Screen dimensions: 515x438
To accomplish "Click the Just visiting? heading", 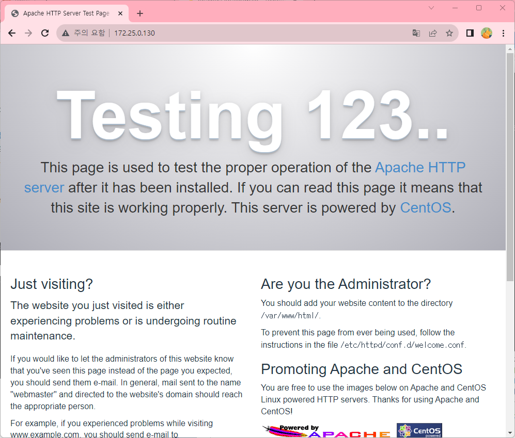I will [52, 284].
